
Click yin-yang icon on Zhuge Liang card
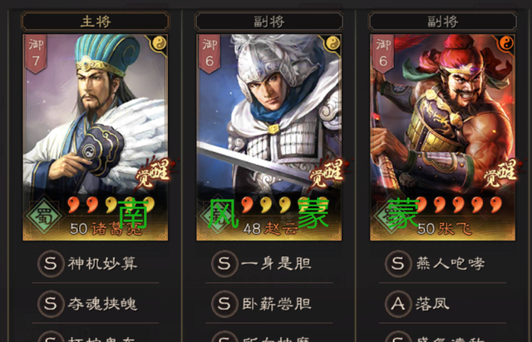point(159,43)
